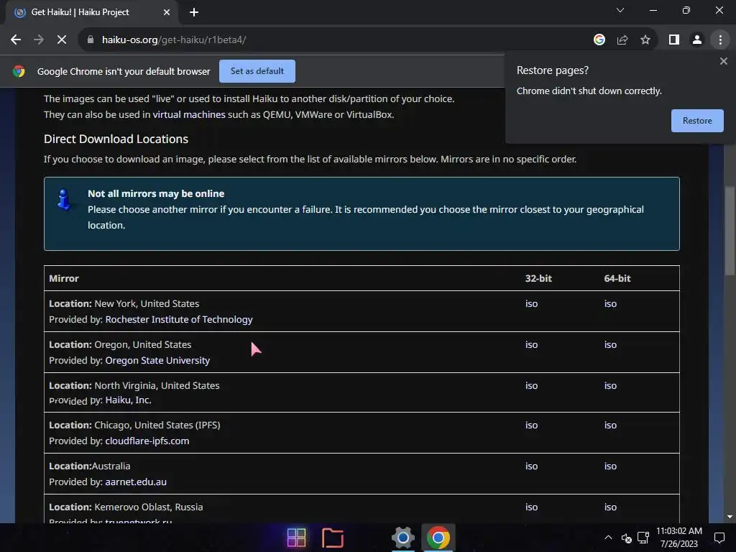
Task: Click the "Not all mirrors may be online" text
Action: tap(156, 193)
